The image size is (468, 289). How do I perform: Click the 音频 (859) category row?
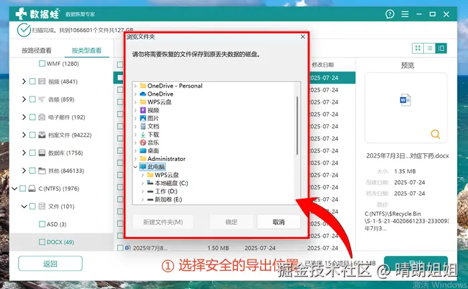(56, 100)
